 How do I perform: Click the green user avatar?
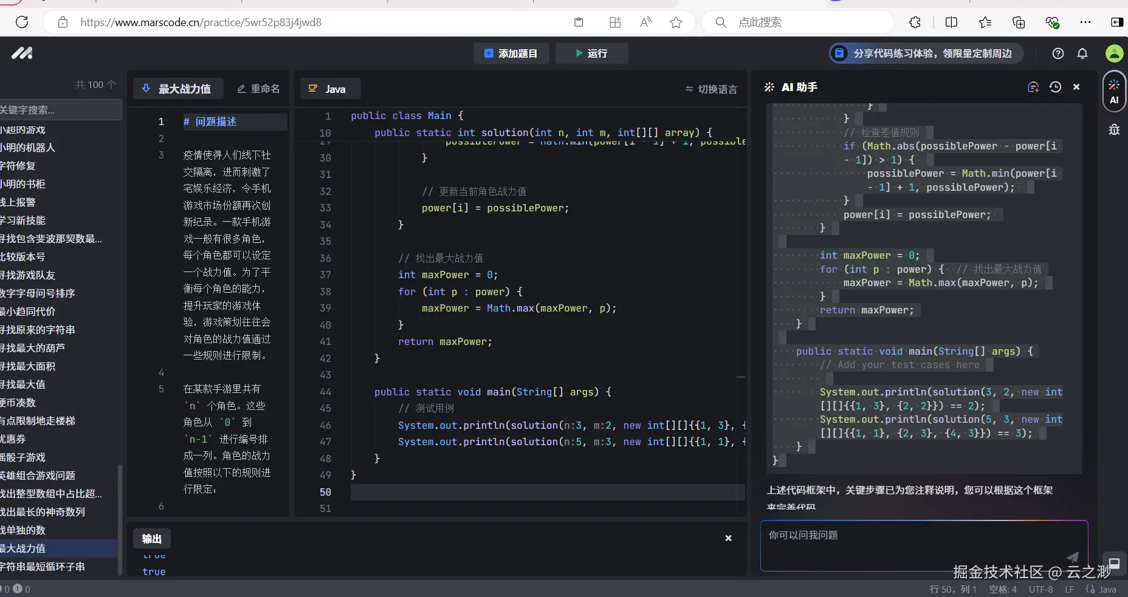click(1114, 53)
